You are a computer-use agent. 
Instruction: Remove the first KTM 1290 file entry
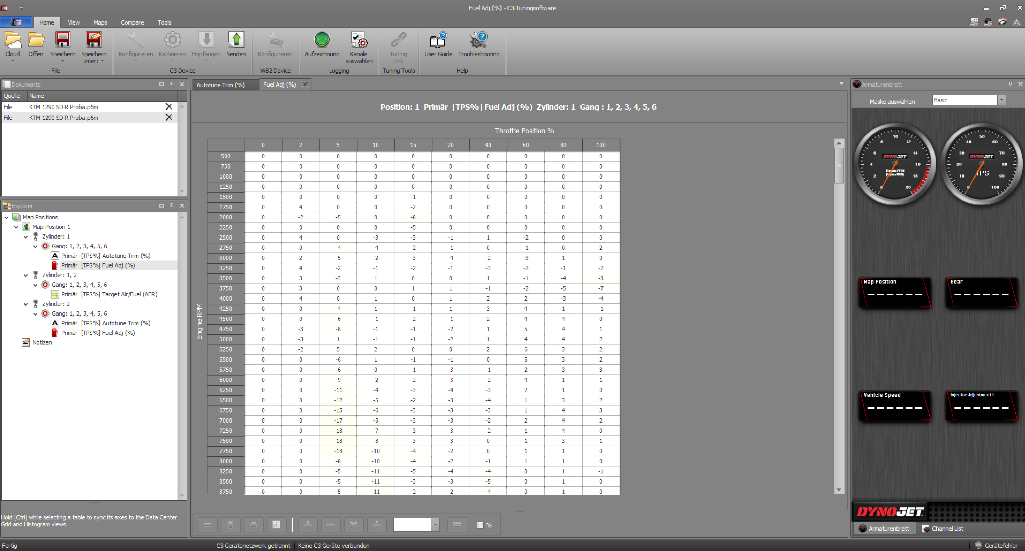coord(169,106)
